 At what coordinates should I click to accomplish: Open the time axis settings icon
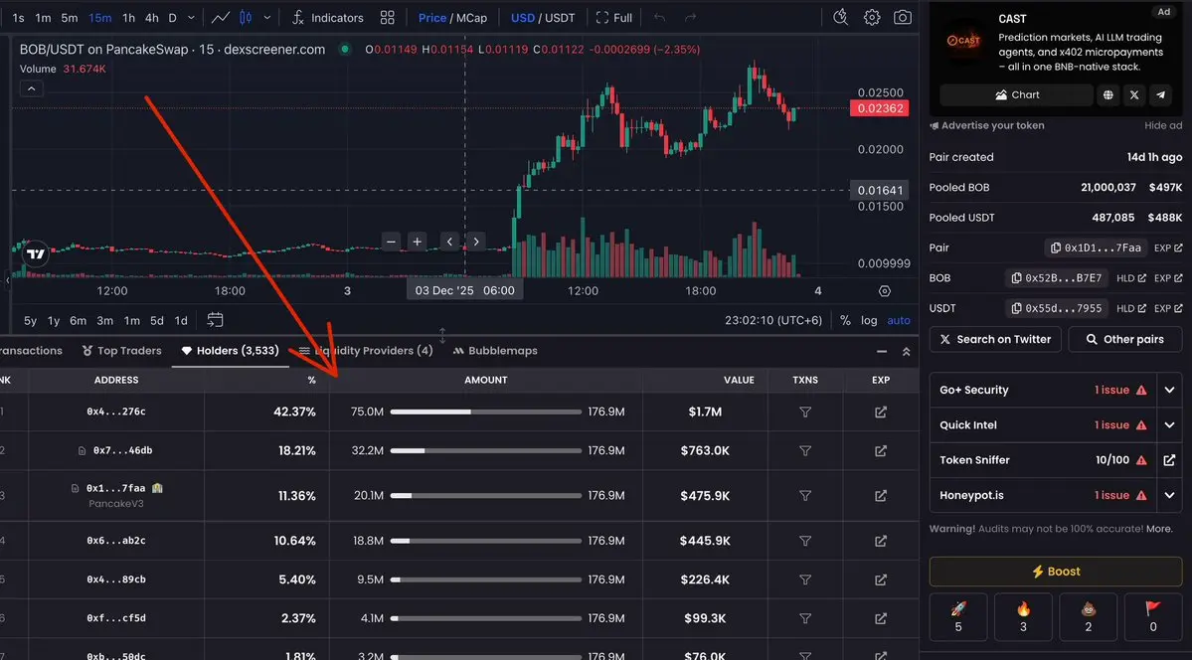(884, 291)
